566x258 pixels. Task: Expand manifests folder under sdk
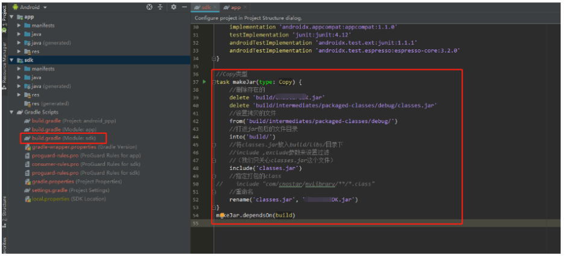pos(19,69)
